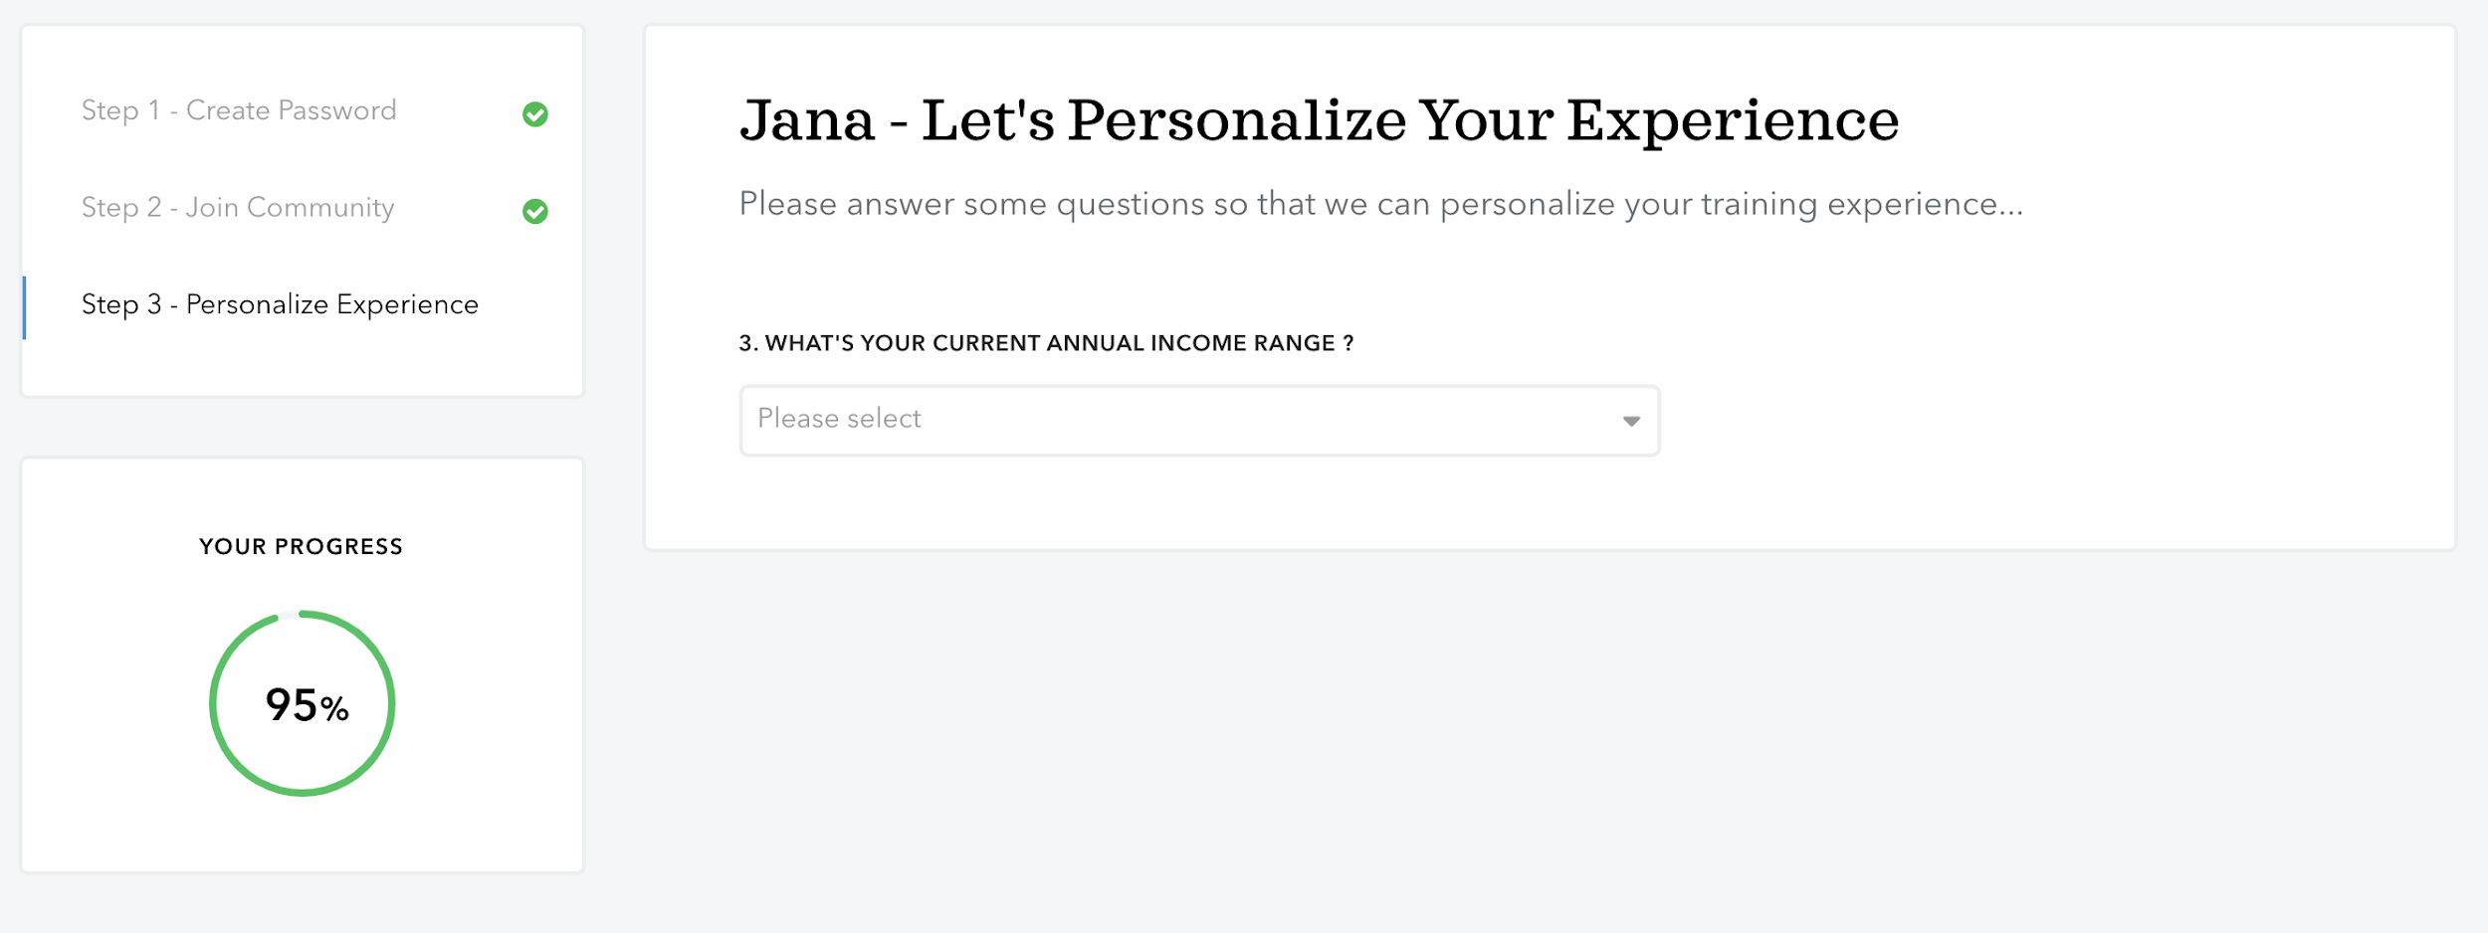Click the annual income range question label

pyautogui.click(x=1046, y=343)
